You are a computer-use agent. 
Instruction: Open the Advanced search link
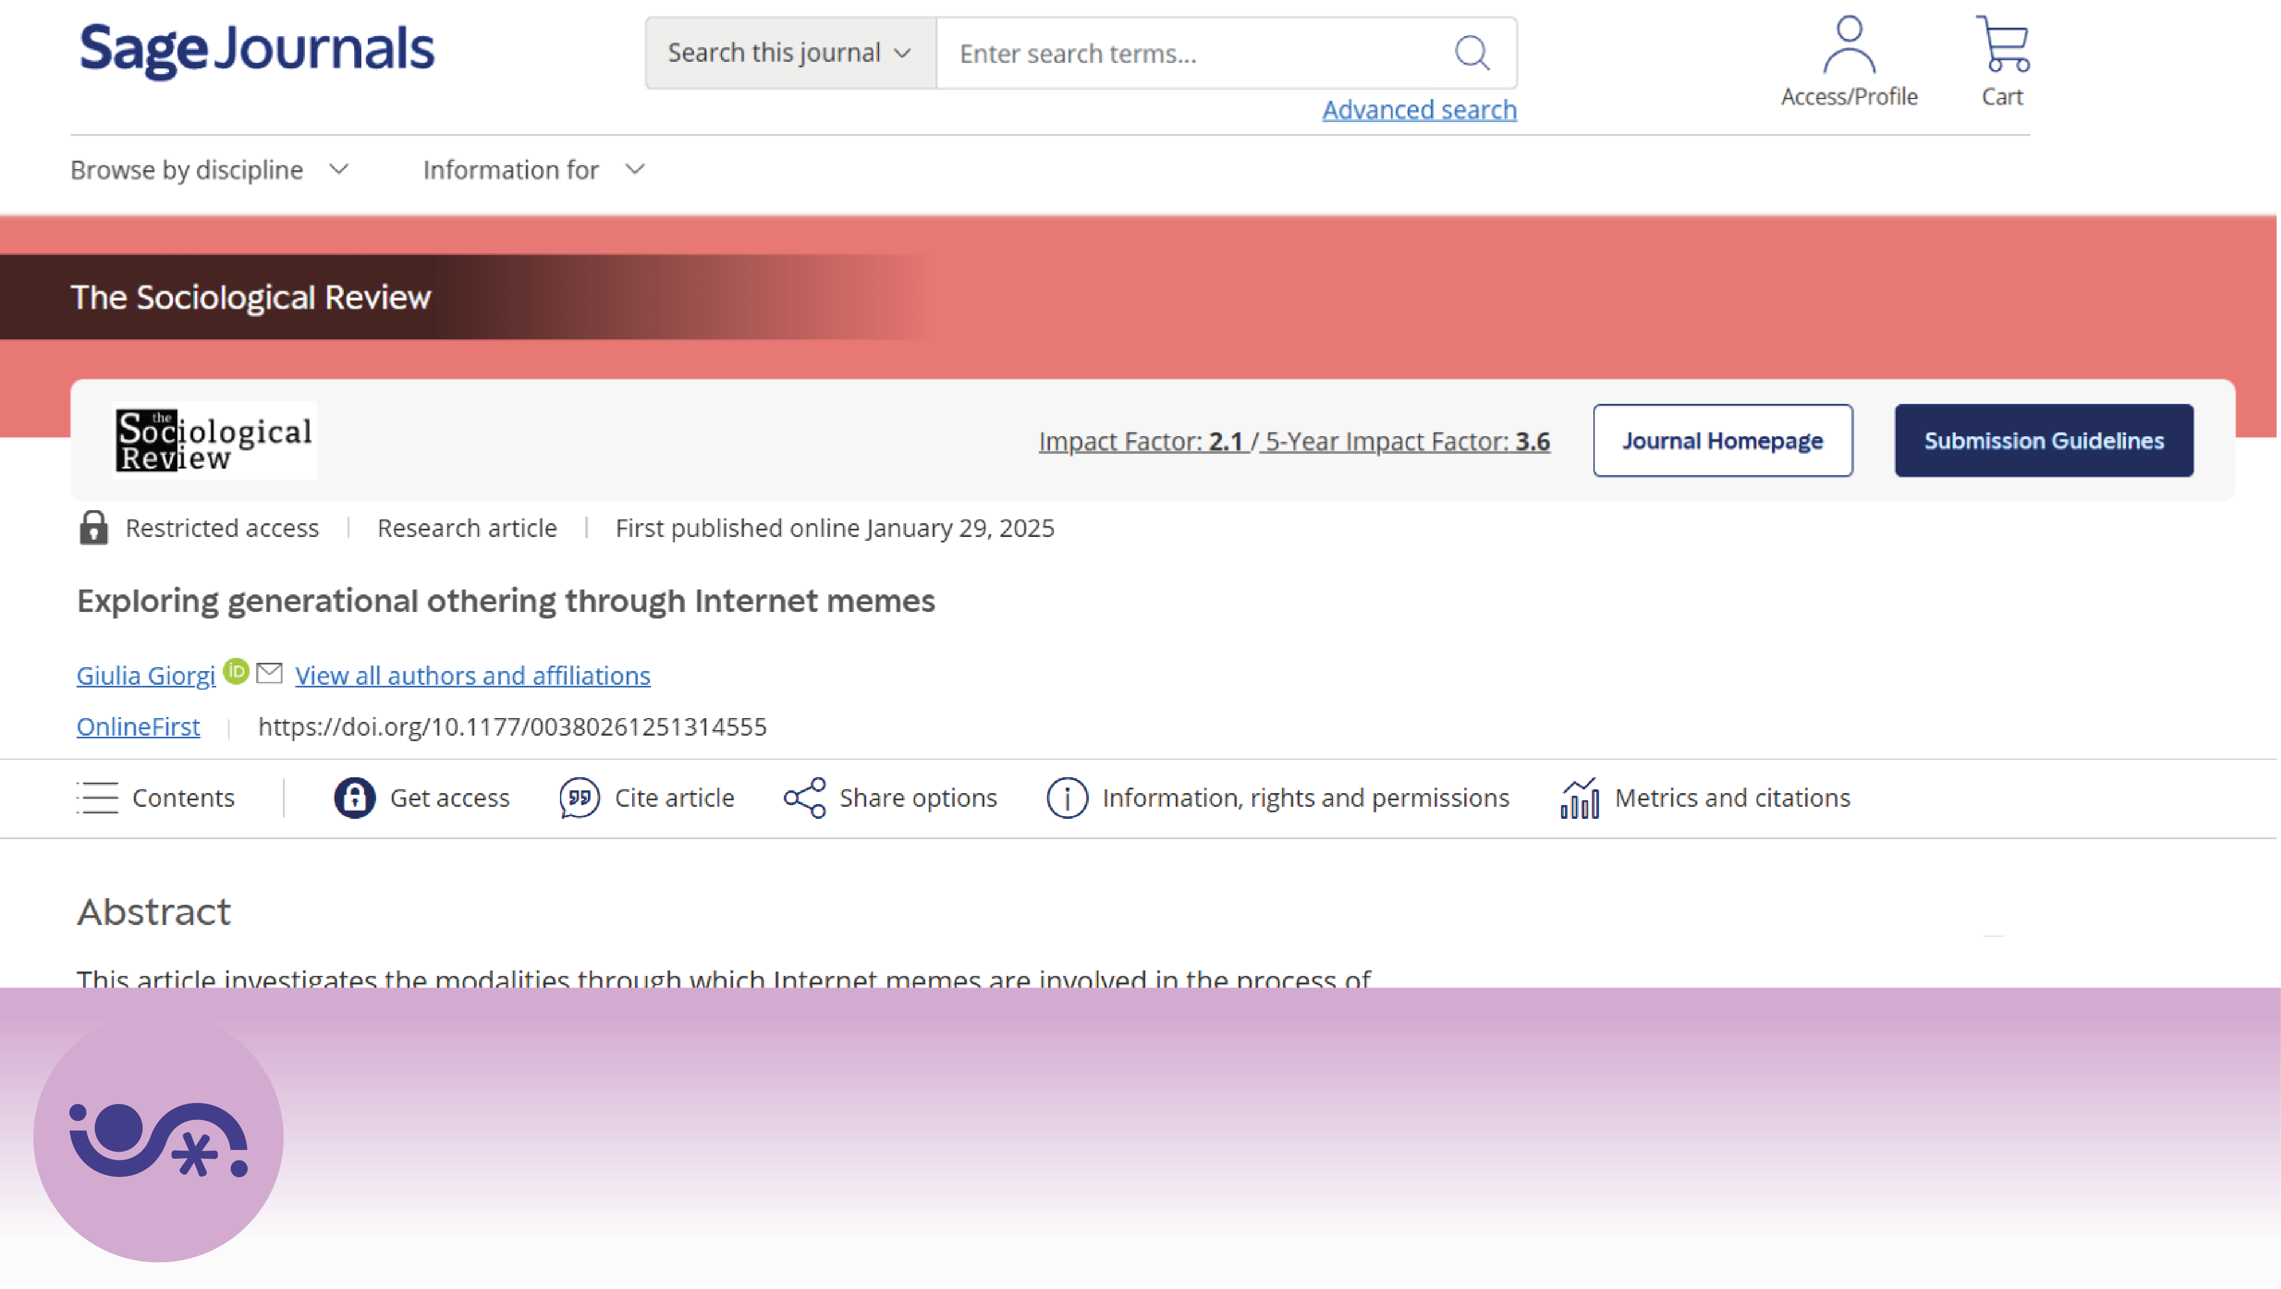tap(1419, 110)
